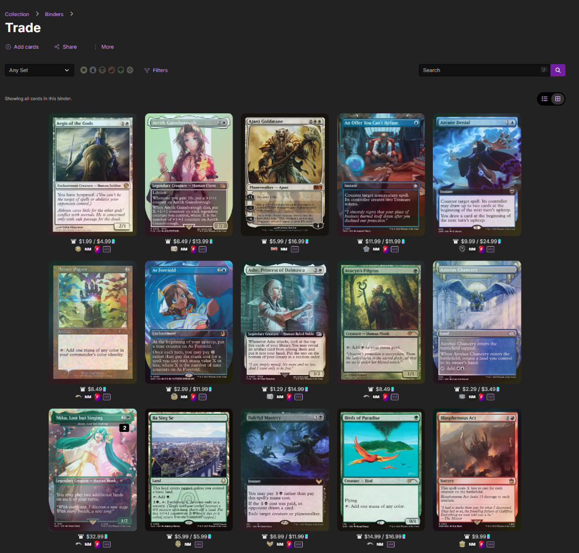The height and width of the screenshot is (553, 579).
Task: Toggle the colorless mana filter
Action: tap(130, 70)
